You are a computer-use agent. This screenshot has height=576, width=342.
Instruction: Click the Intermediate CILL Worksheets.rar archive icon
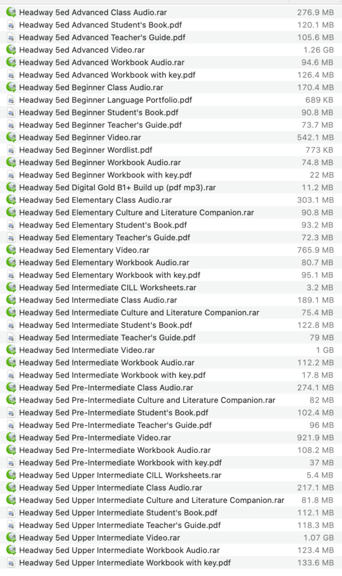pos(11,287)
